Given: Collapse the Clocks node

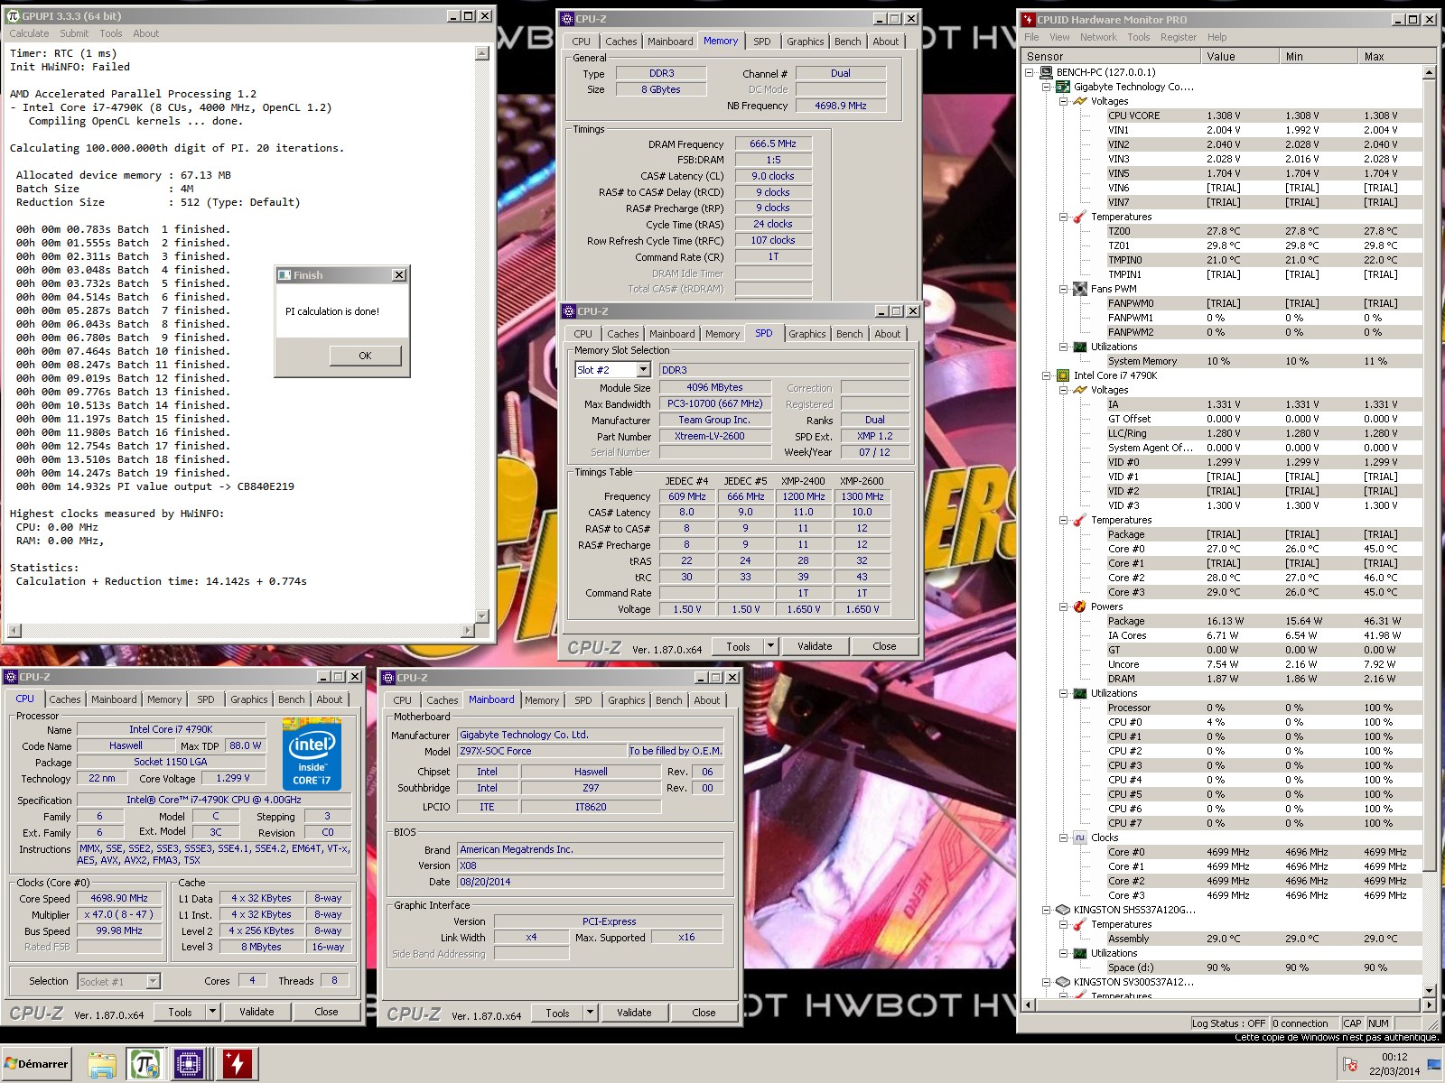Looking at the screenshot, I should pos(1064,838).
